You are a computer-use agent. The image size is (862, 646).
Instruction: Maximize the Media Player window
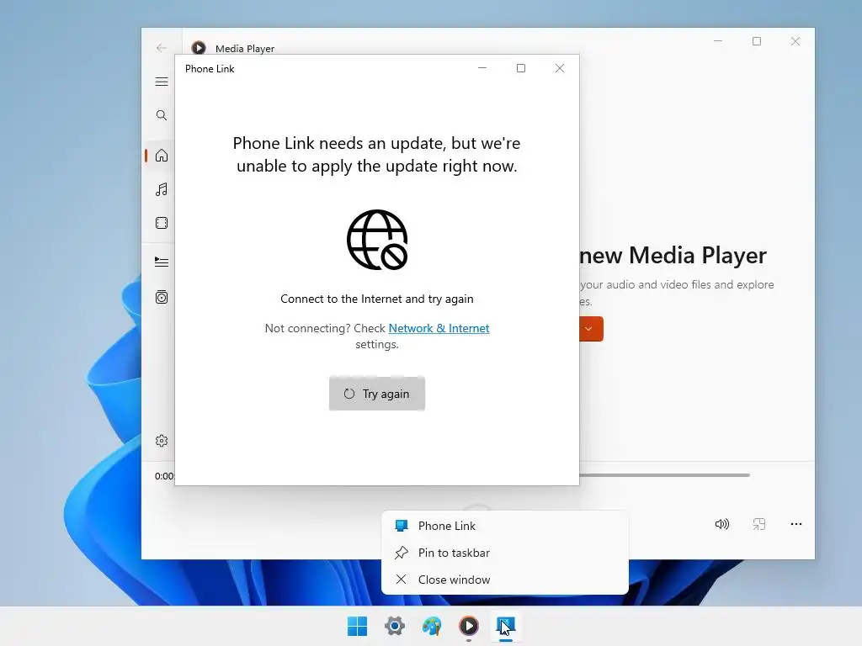(x=757, y=41)
